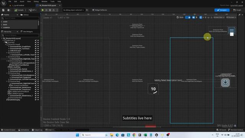The height and width of the screenshot is (138, 245).
Task: Open Chrome from the taskbar
Action: (134, 135)
